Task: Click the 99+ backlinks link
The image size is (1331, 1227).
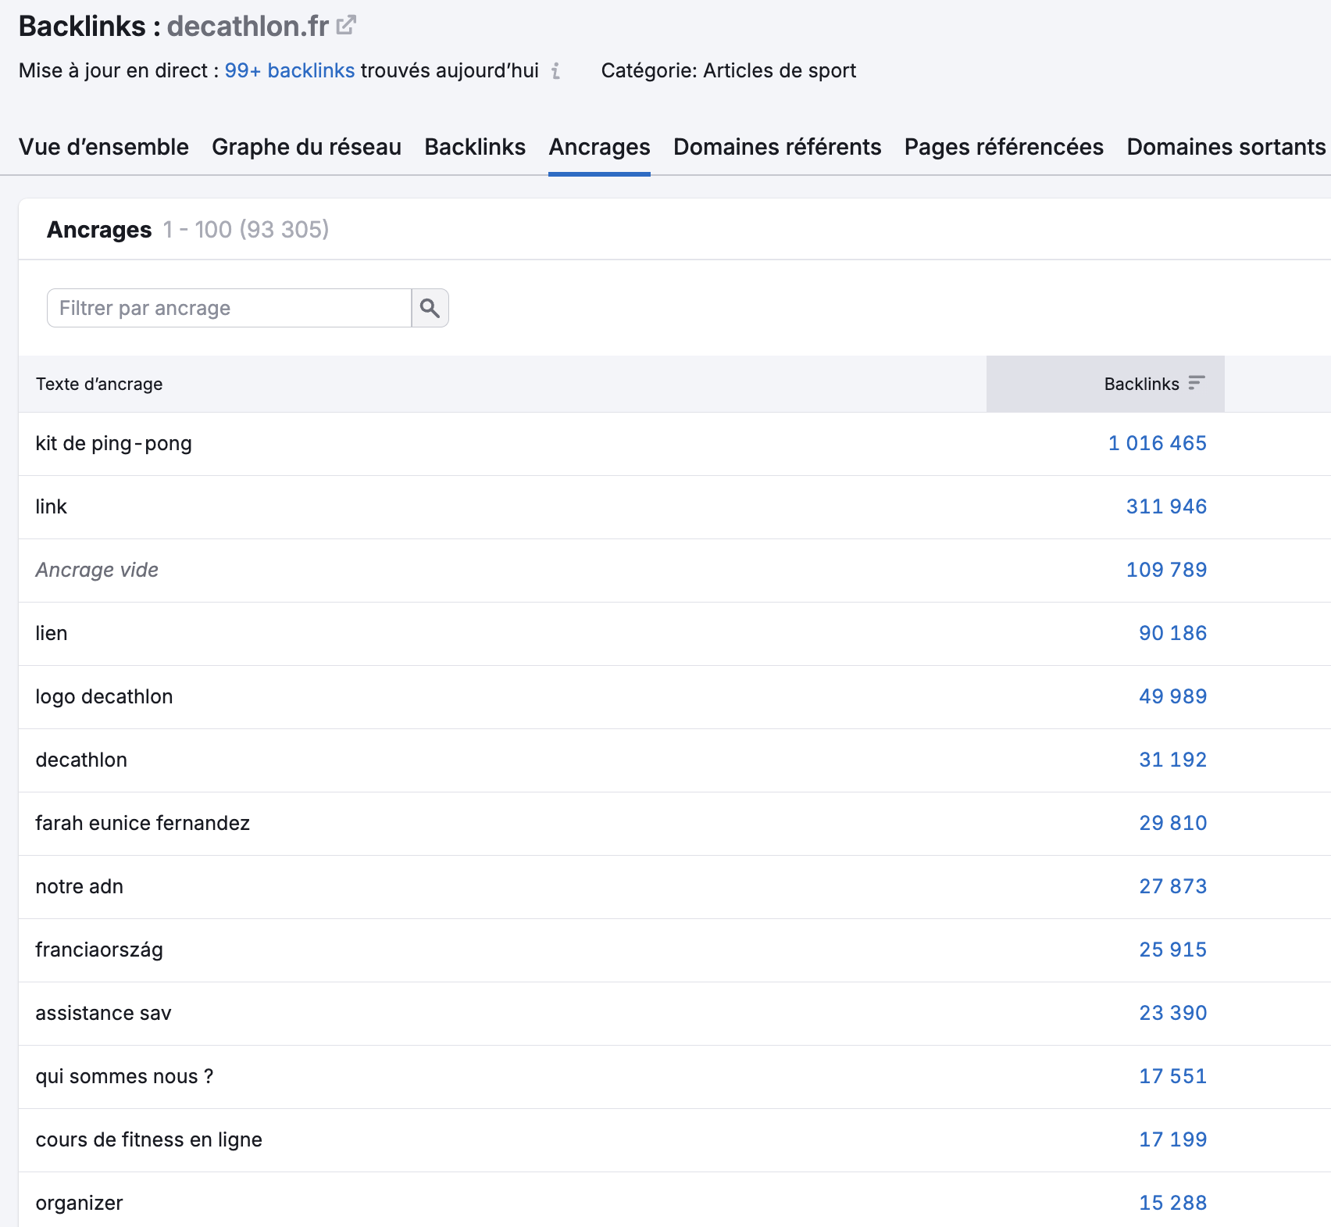Action: (290, 70)
